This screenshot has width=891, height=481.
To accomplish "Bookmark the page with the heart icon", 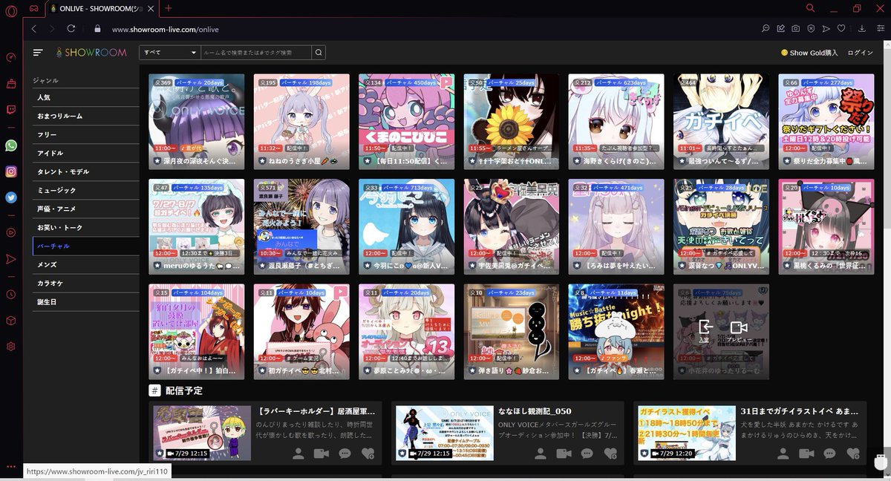I will 841,29.
